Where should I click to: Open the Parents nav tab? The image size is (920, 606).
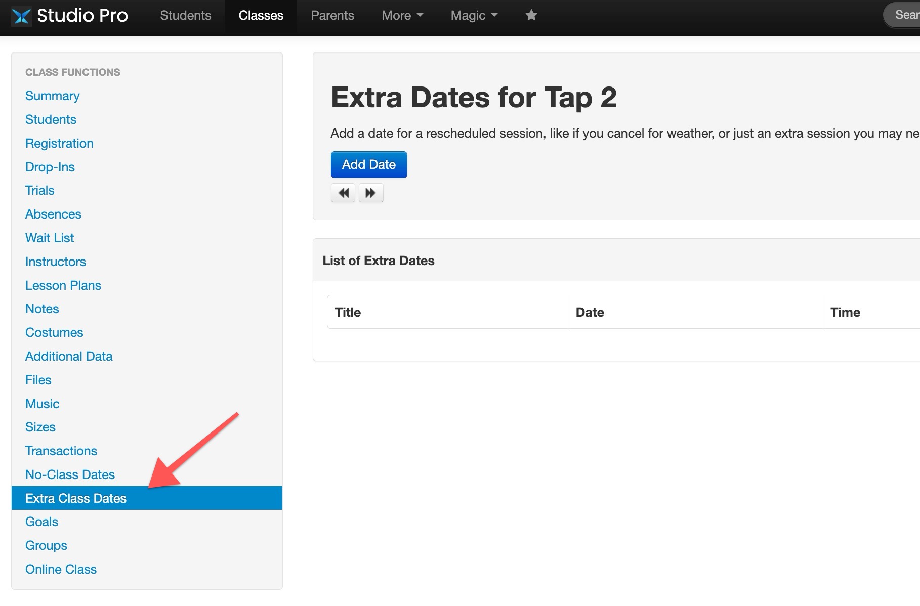[x=332, y=15]
